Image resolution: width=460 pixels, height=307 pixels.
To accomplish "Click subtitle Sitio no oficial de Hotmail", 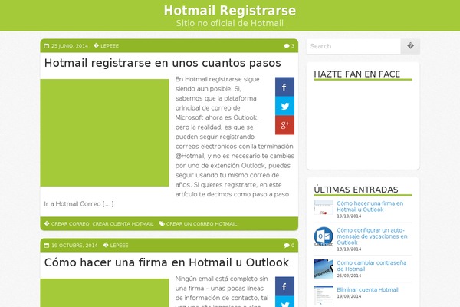I will pyautogui.click(x=230, y=23).
